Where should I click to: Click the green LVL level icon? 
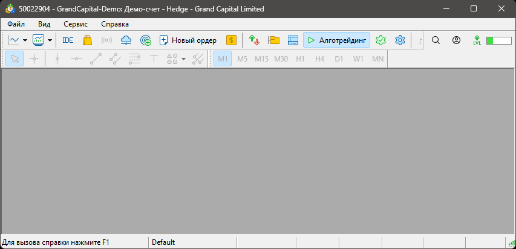[x=477, y=40]
